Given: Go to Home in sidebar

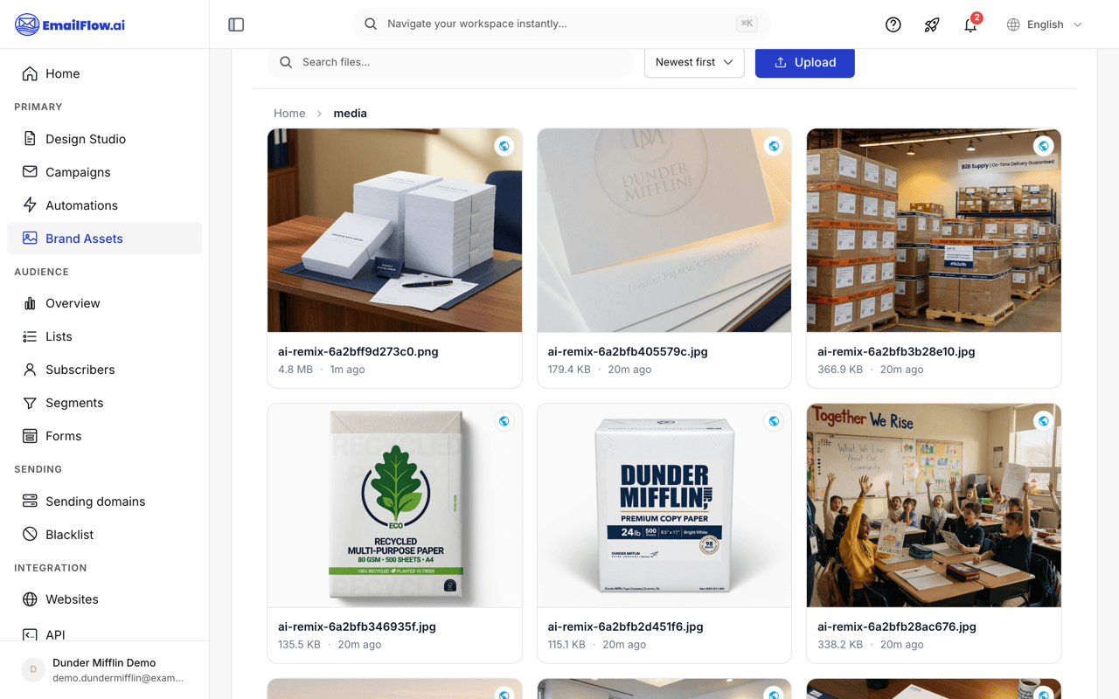Looking at the screenshot, I should pos(104,73).
